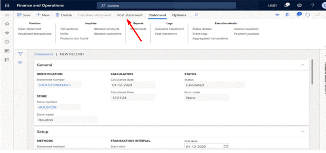Click the Store name field Houston

tap(67, 120)
